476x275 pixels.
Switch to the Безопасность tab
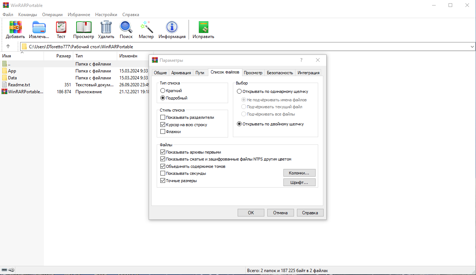pyautogui.click(x=280, y=73)
